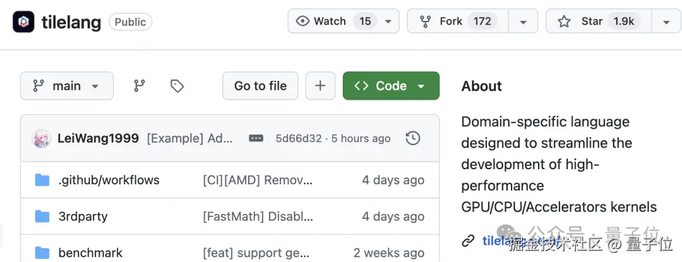Click the LeiWang1999 avatar

(42, 138)
